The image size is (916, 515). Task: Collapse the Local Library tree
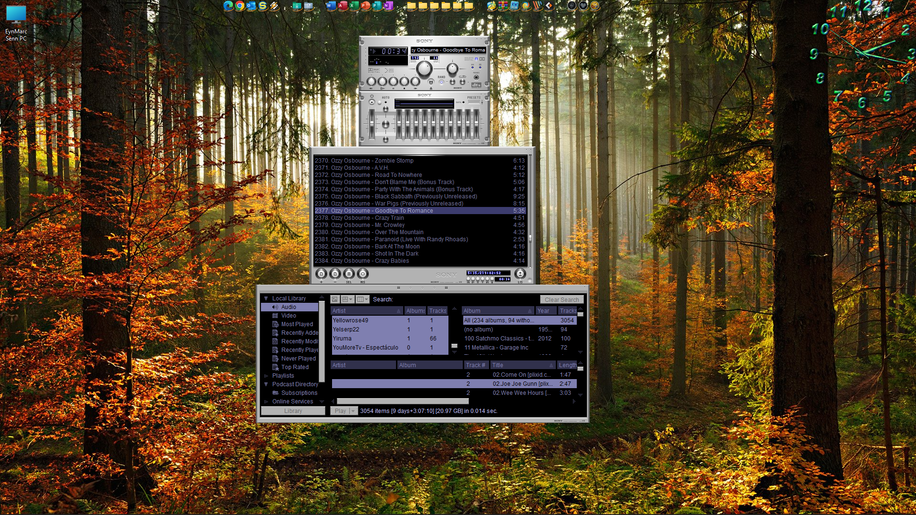266,299
